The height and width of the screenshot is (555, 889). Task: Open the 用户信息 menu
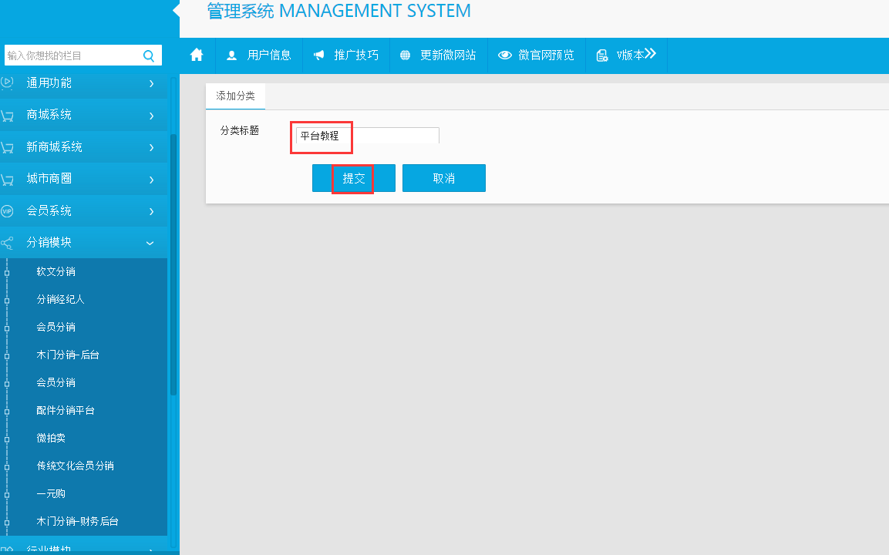pos(259,55)
